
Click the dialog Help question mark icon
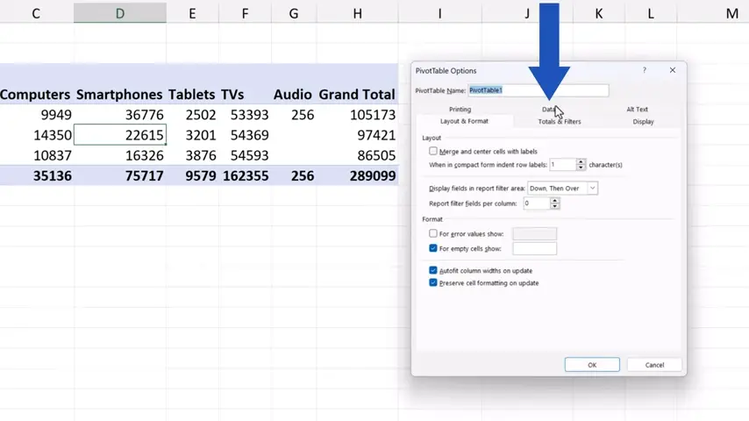645,70
